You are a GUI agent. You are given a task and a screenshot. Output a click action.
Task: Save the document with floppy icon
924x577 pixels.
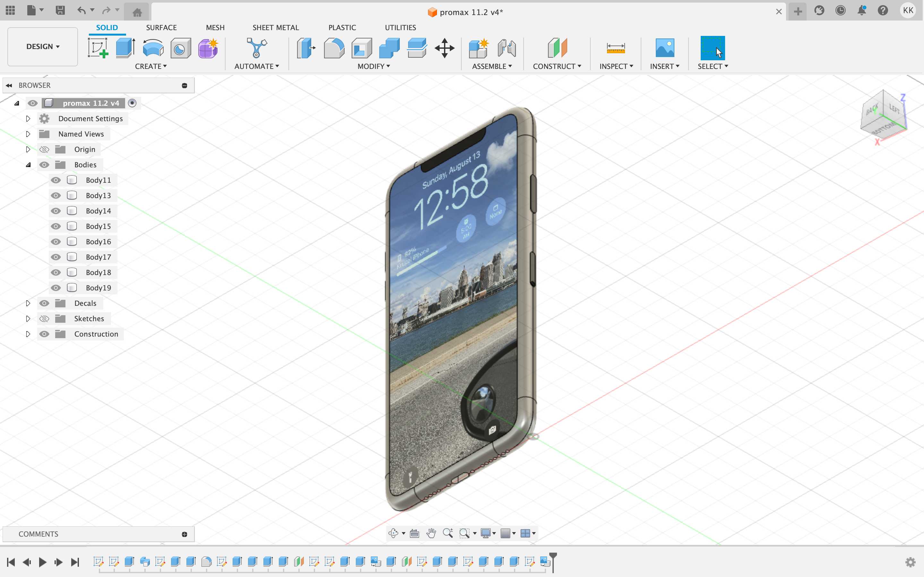click(60, 10)
